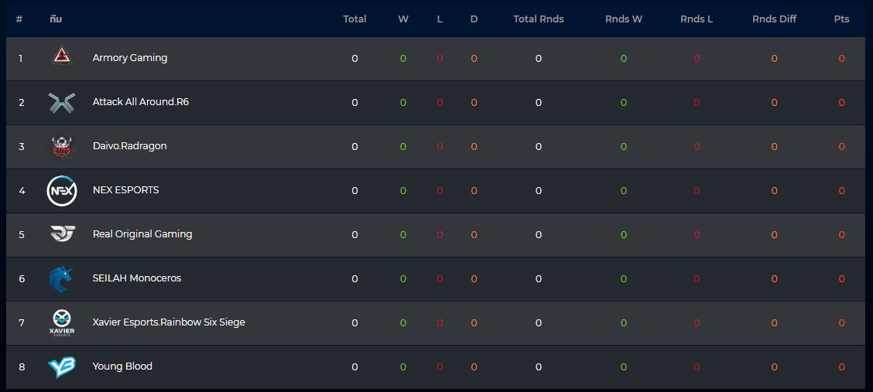
Task: Sort table by W column header
Action: click(403, 19)
